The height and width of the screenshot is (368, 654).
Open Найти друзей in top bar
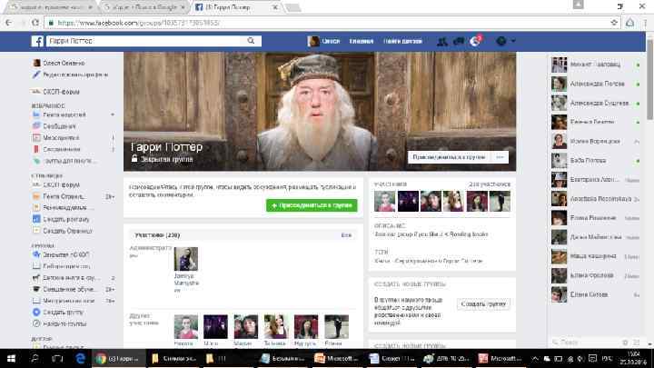click(x=402, y=41)
